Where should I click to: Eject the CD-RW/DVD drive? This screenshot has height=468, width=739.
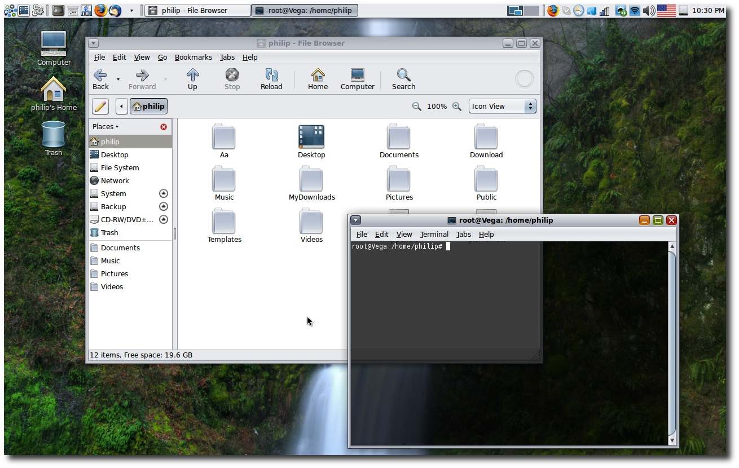164,219
